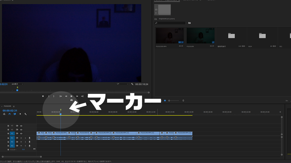Viewport: 291px width, 163px height.
Task: Toggle V1 track visibility eye
Action: (x=21, y=134)
